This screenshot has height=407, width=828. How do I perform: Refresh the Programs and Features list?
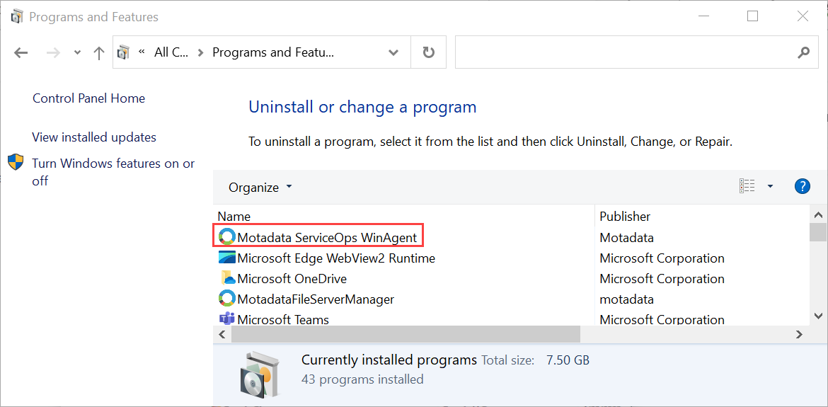428,52
